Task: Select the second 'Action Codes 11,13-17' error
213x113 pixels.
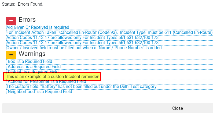Action: [82, 43]
